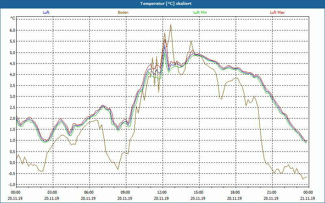Click the 5,0 y-axis value
Screen dimensions: 325x203
(13, 52)
